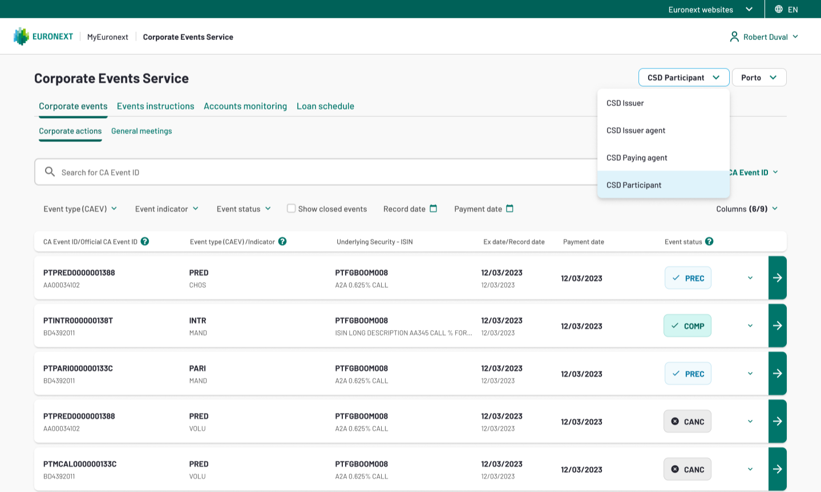Open the PTMCAL000000133C event with arrow
Screen dimensions: 821x492
click(778, 469)
